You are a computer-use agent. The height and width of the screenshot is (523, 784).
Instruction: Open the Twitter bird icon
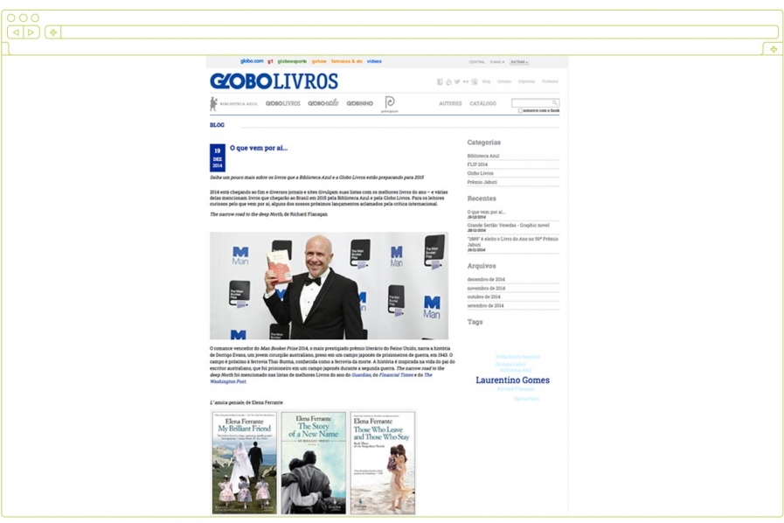[457, 81]
